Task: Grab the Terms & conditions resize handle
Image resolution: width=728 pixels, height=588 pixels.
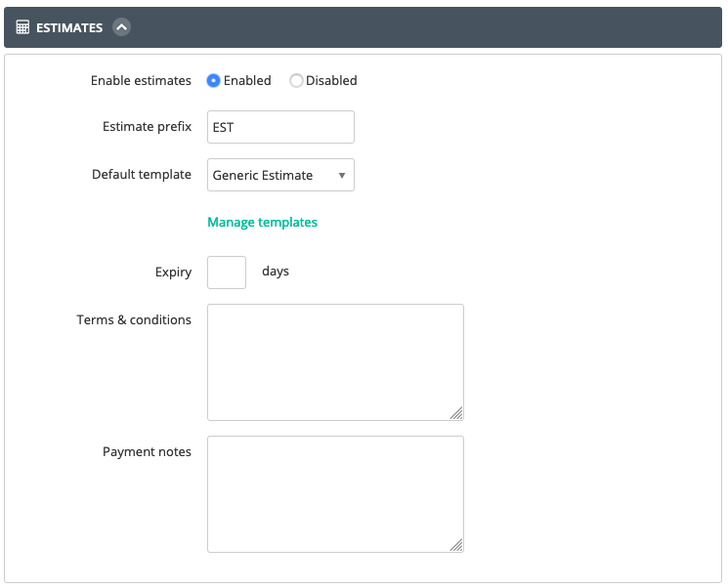Action: click(x=456, y=413)
